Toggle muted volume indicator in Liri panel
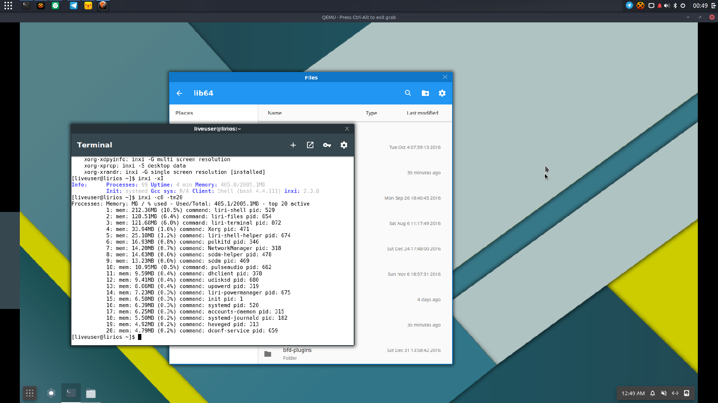Image resolution: width=718 pixels, height=403 pixels. pos(664,393)
